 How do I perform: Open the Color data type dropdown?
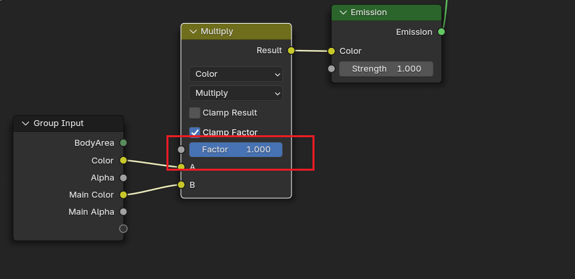pyautogui.click(x=236, y=74)
